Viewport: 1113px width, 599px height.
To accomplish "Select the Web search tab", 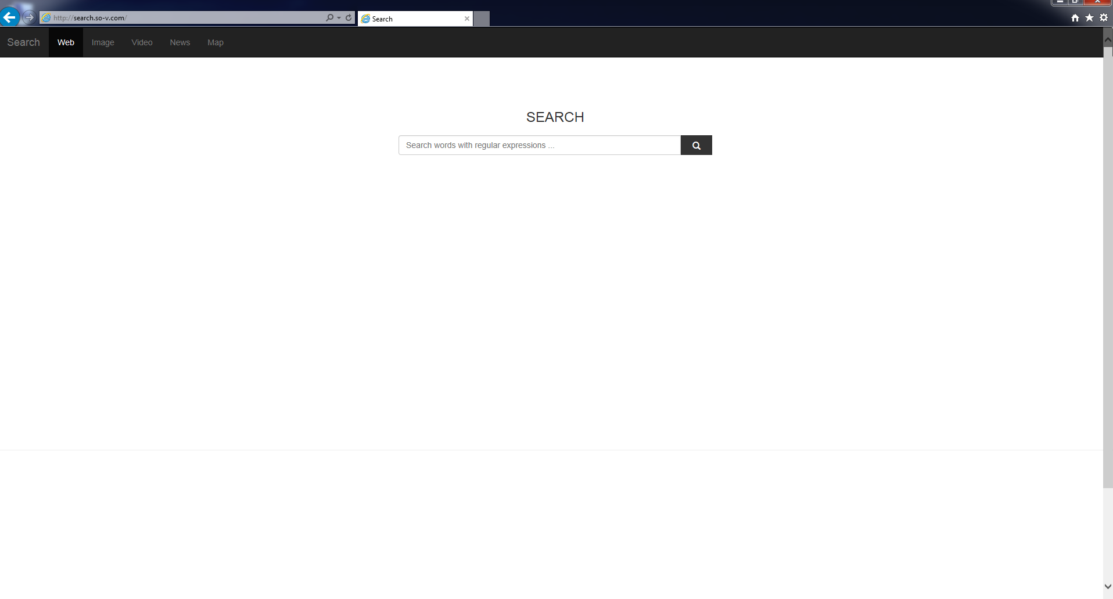I will 66,42.
